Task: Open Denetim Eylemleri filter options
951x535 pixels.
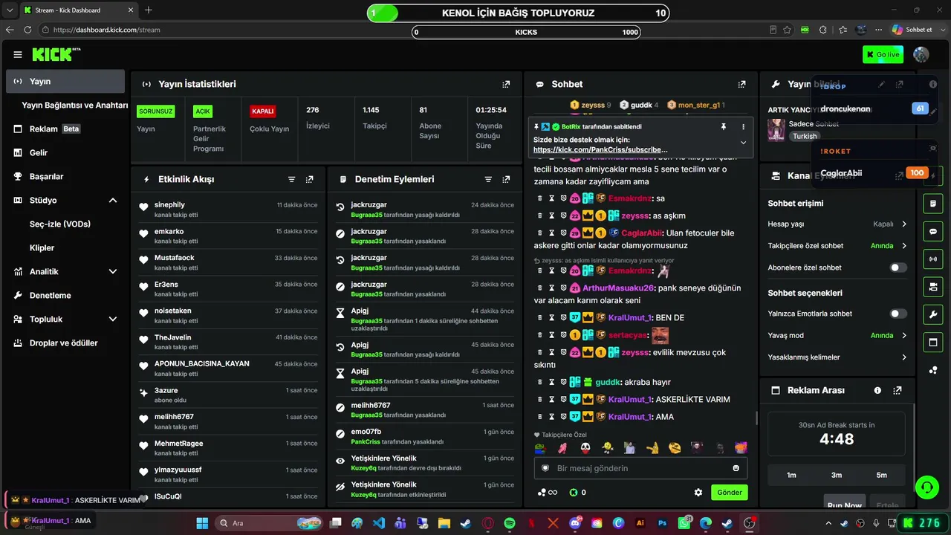Action: tap(488, 179)
